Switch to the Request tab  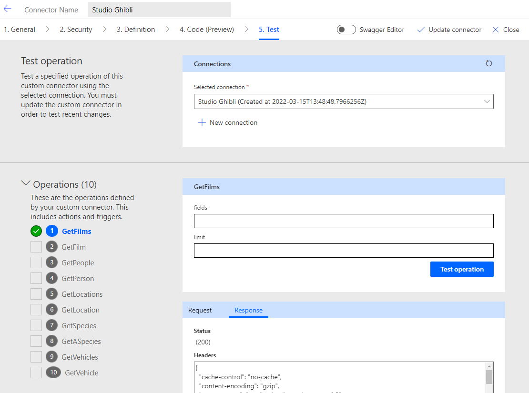(200, 310)
